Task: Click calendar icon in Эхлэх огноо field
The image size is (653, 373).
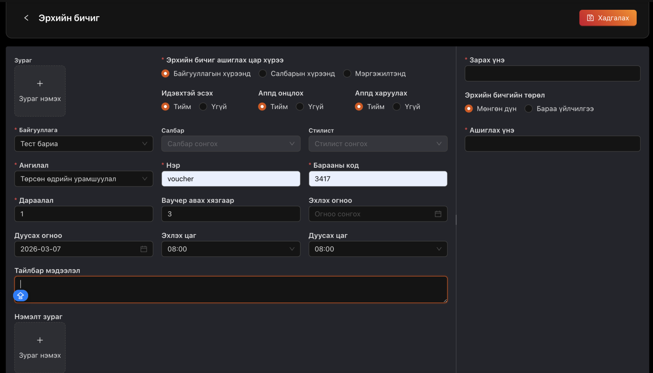Action: pyautogui.click(x=438, y=214)
